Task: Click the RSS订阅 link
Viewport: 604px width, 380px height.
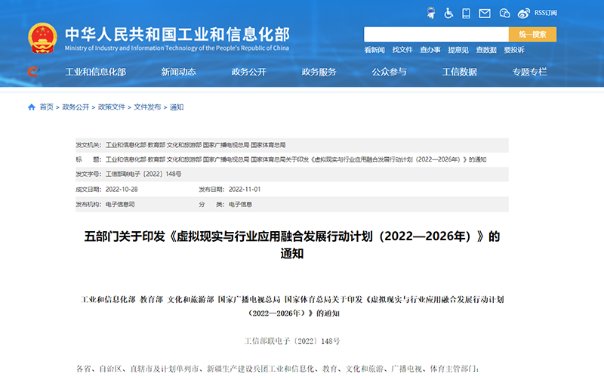Action: [x=546, y=13]
